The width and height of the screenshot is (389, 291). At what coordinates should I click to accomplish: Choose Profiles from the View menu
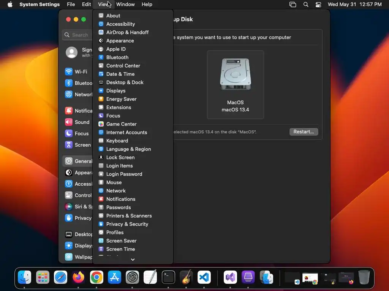pos(133,232)
